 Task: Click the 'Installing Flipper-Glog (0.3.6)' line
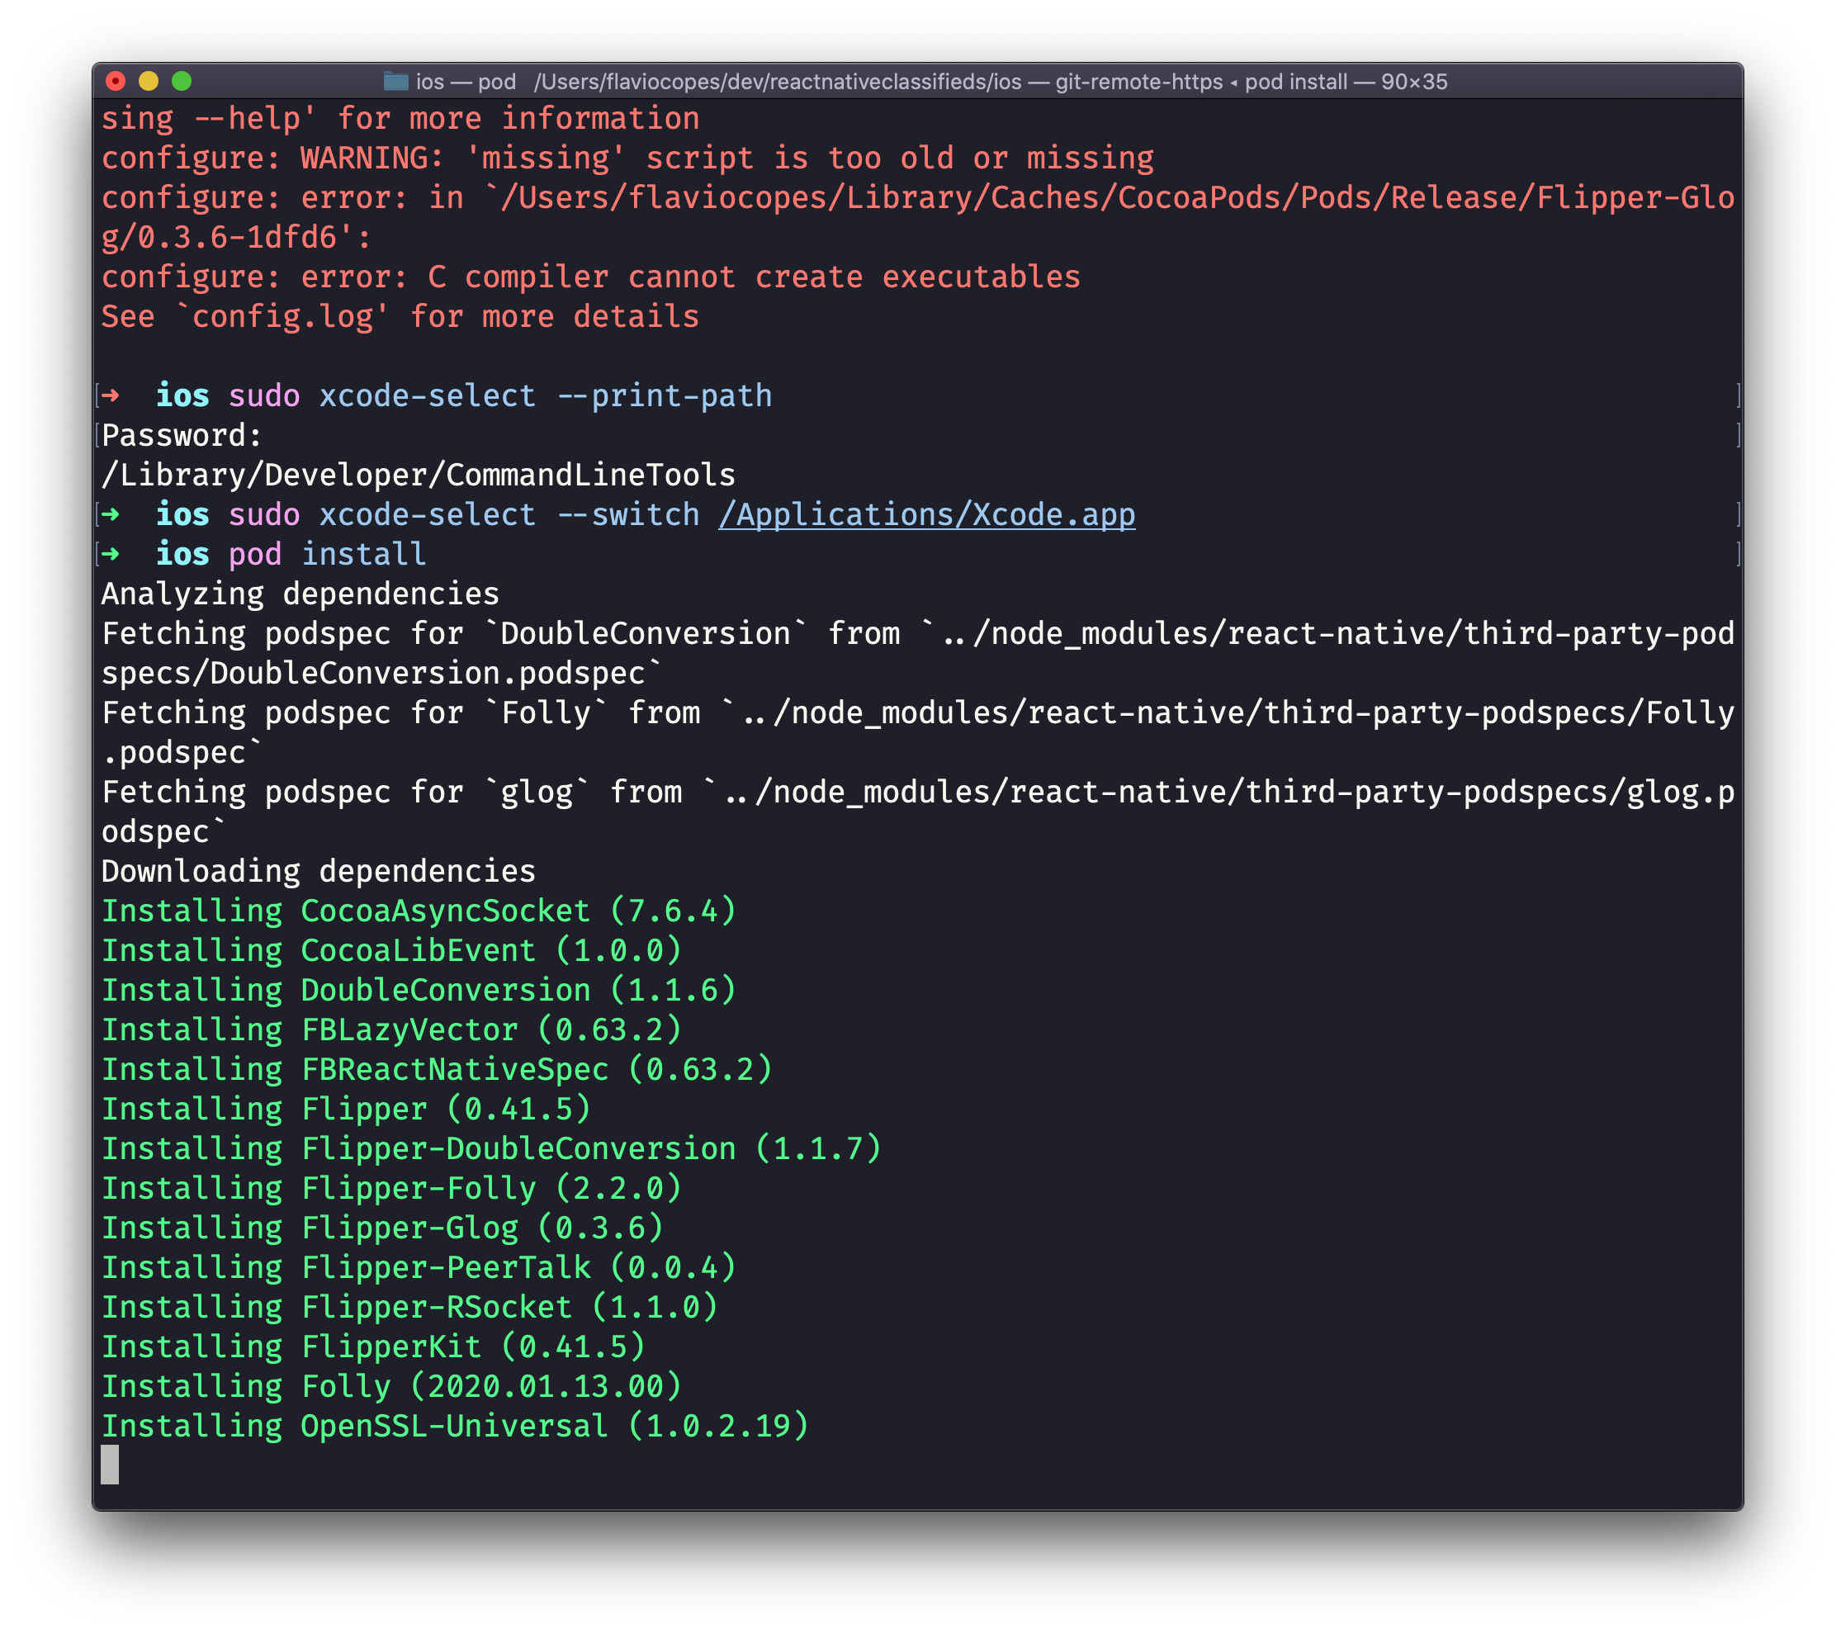(x=381, y=1228)
